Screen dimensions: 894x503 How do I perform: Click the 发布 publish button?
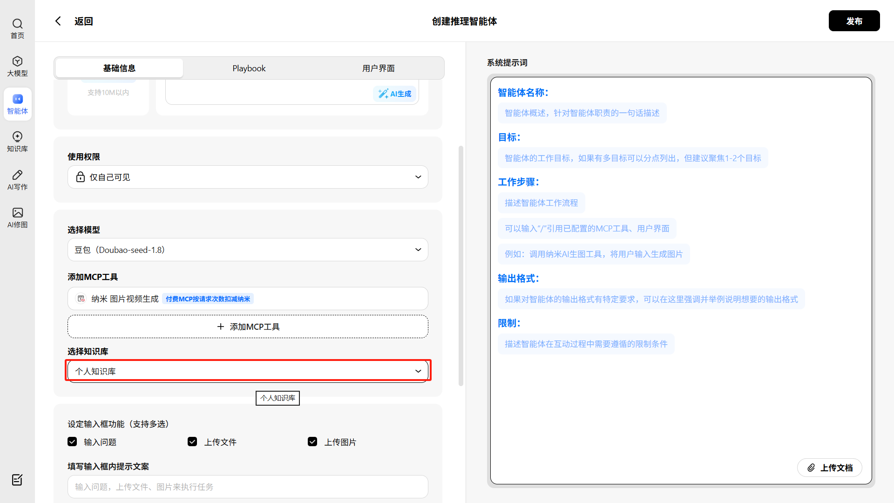pos(854,21)
